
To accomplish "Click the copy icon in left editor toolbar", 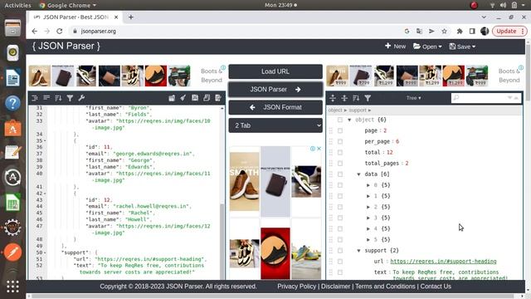I will (x=207, y=98).
